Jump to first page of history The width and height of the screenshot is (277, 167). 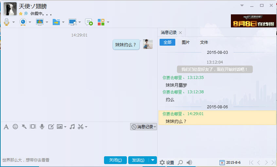coord(251,162)
